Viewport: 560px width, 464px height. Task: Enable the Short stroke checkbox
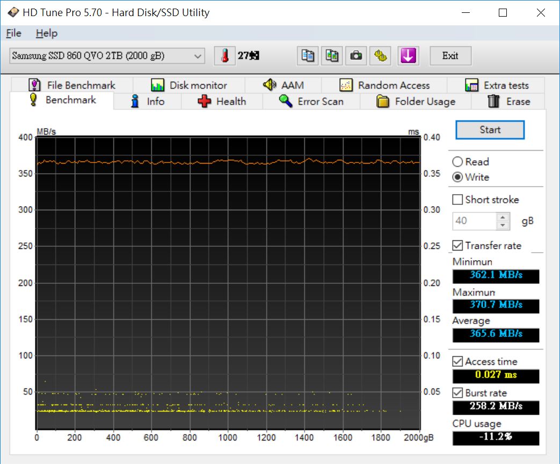pos(457,200)
